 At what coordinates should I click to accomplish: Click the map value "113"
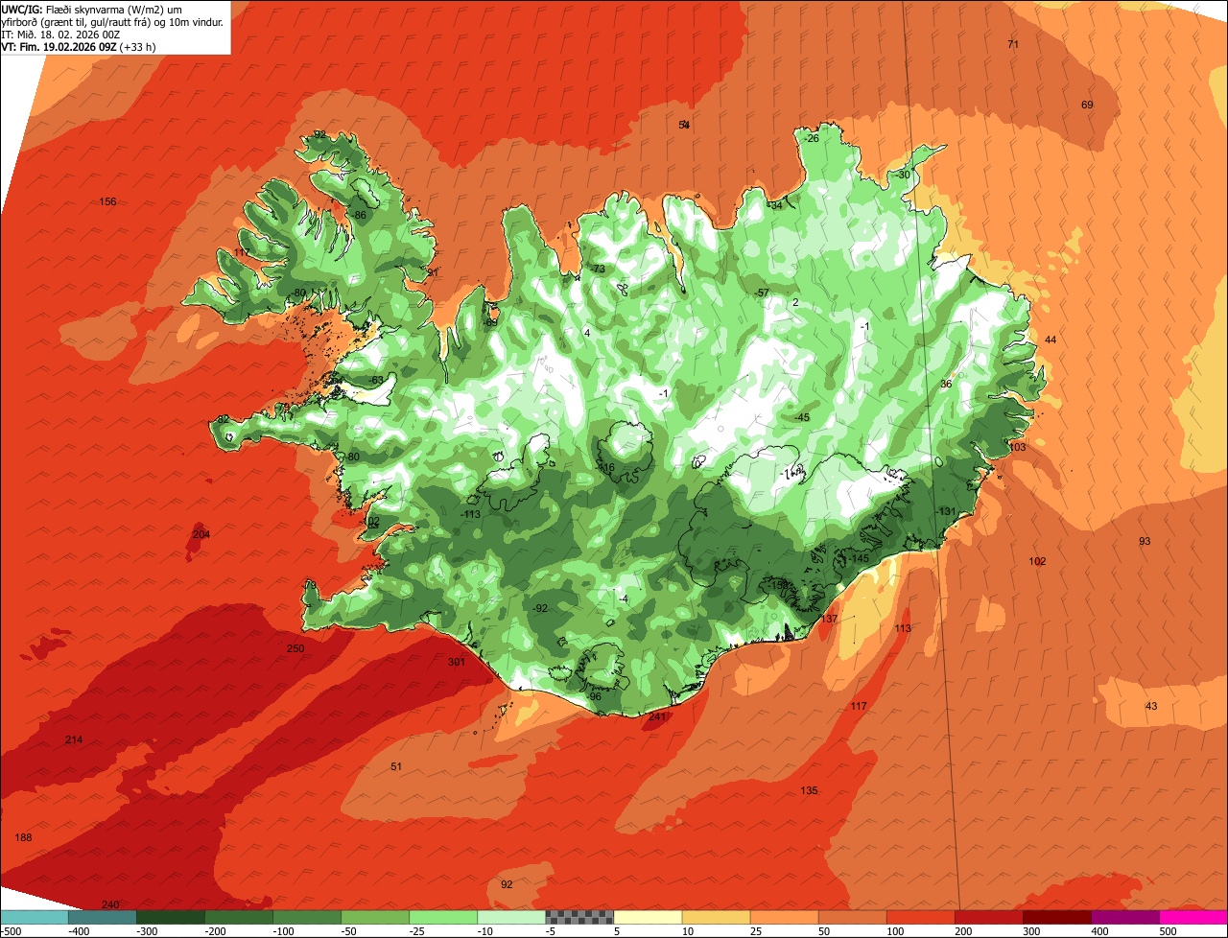pyautogui.click(x=903, y=628)
